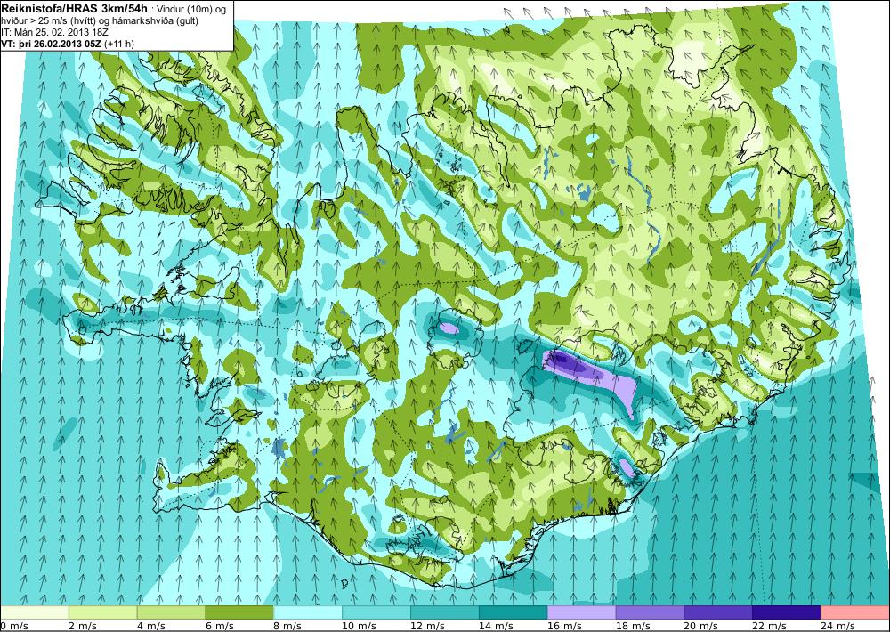Click the "18 m/s" legend label
This screenshot has height=632, width=890.
coord(633,626)
